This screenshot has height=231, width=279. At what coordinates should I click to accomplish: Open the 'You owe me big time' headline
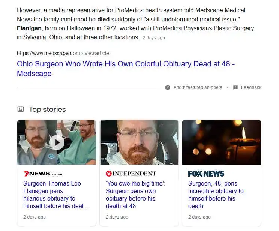pos(135,195)
